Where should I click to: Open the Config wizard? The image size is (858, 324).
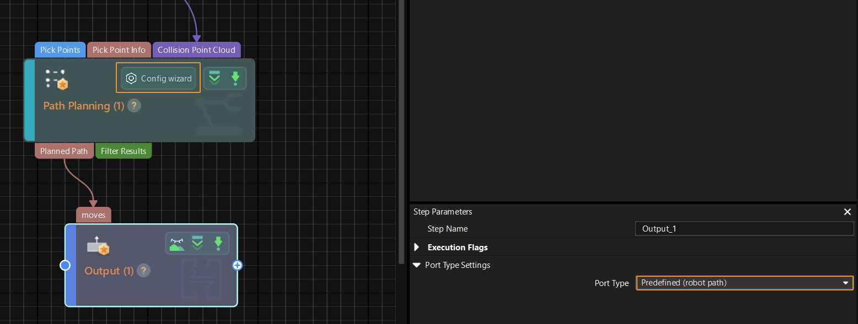click(x=158, y=79)
